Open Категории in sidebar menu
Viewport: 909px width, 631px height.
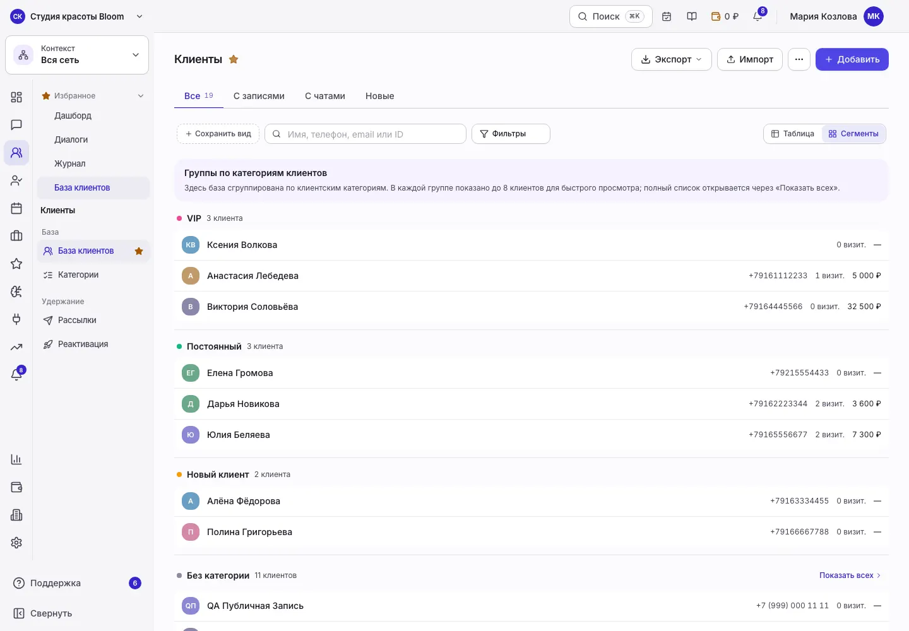(93, 275)
